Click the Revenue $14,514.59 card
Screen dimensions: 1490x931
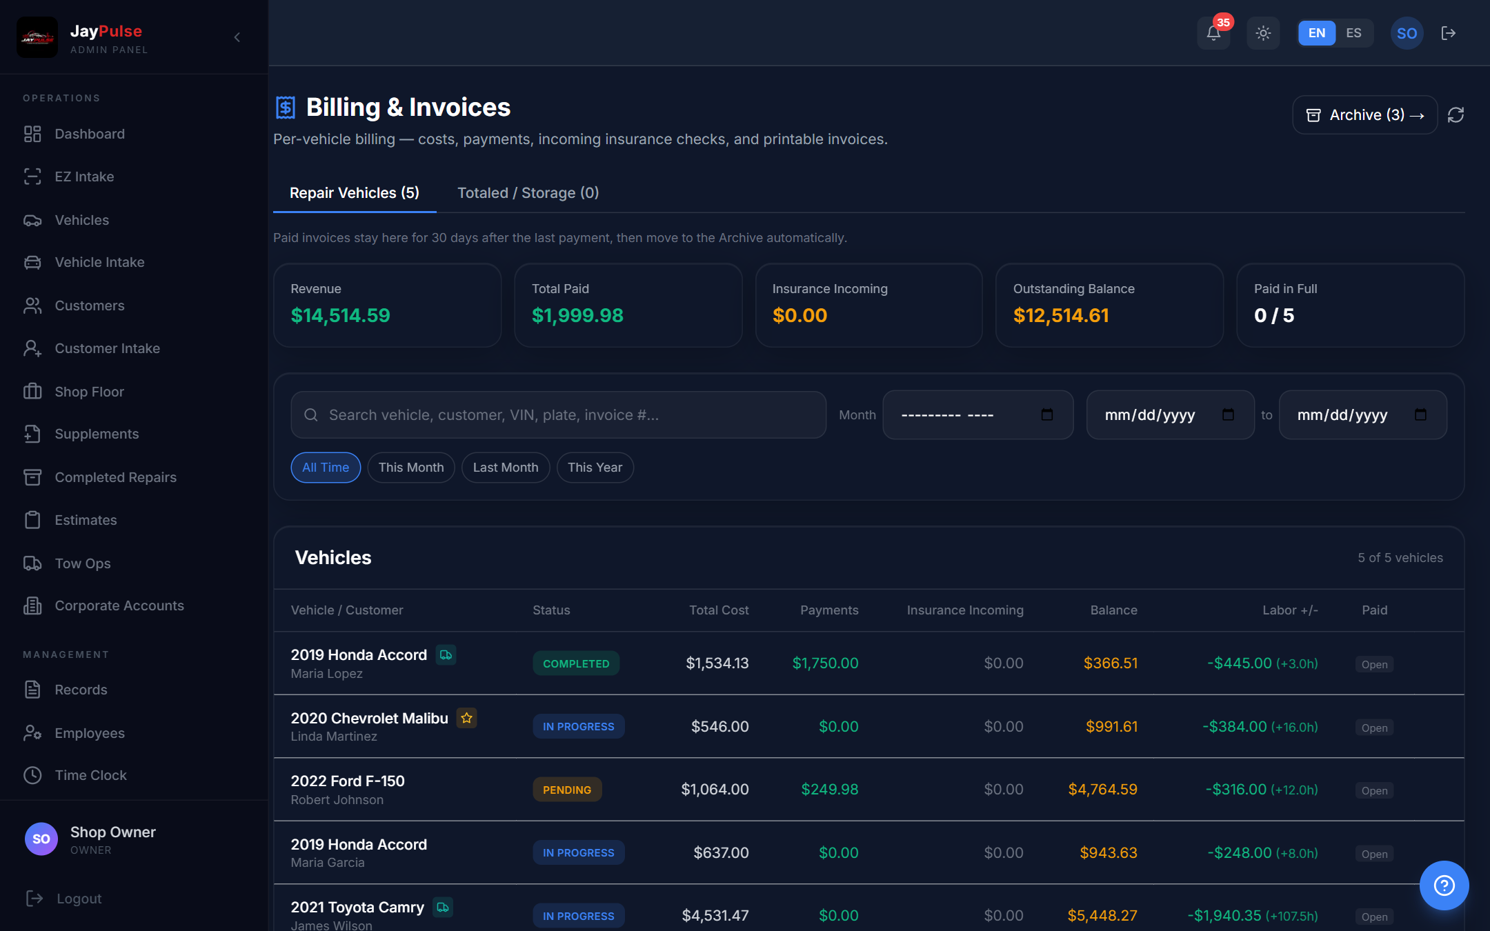tap(387, 305)
